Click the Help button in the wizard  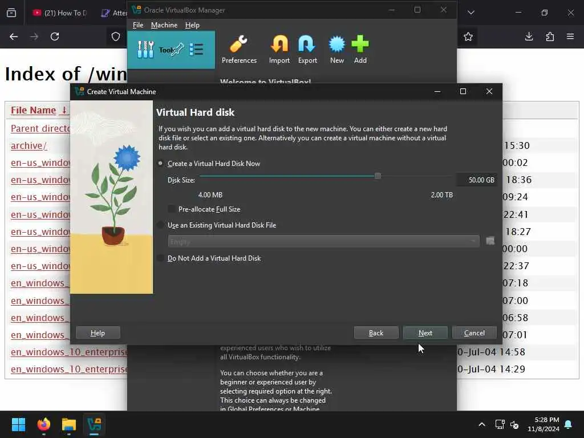click(98, 332)
